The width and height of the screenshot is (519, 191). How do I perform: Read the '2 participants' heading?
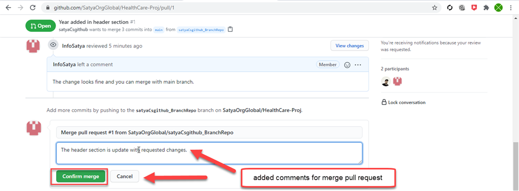(x=395, y=69)
